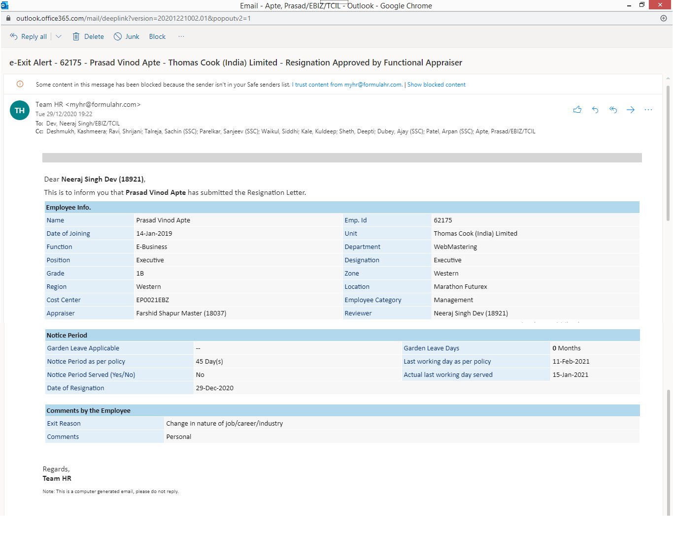Click the blocked content info warning icon
673x558 pixels.
click(20, 84)
